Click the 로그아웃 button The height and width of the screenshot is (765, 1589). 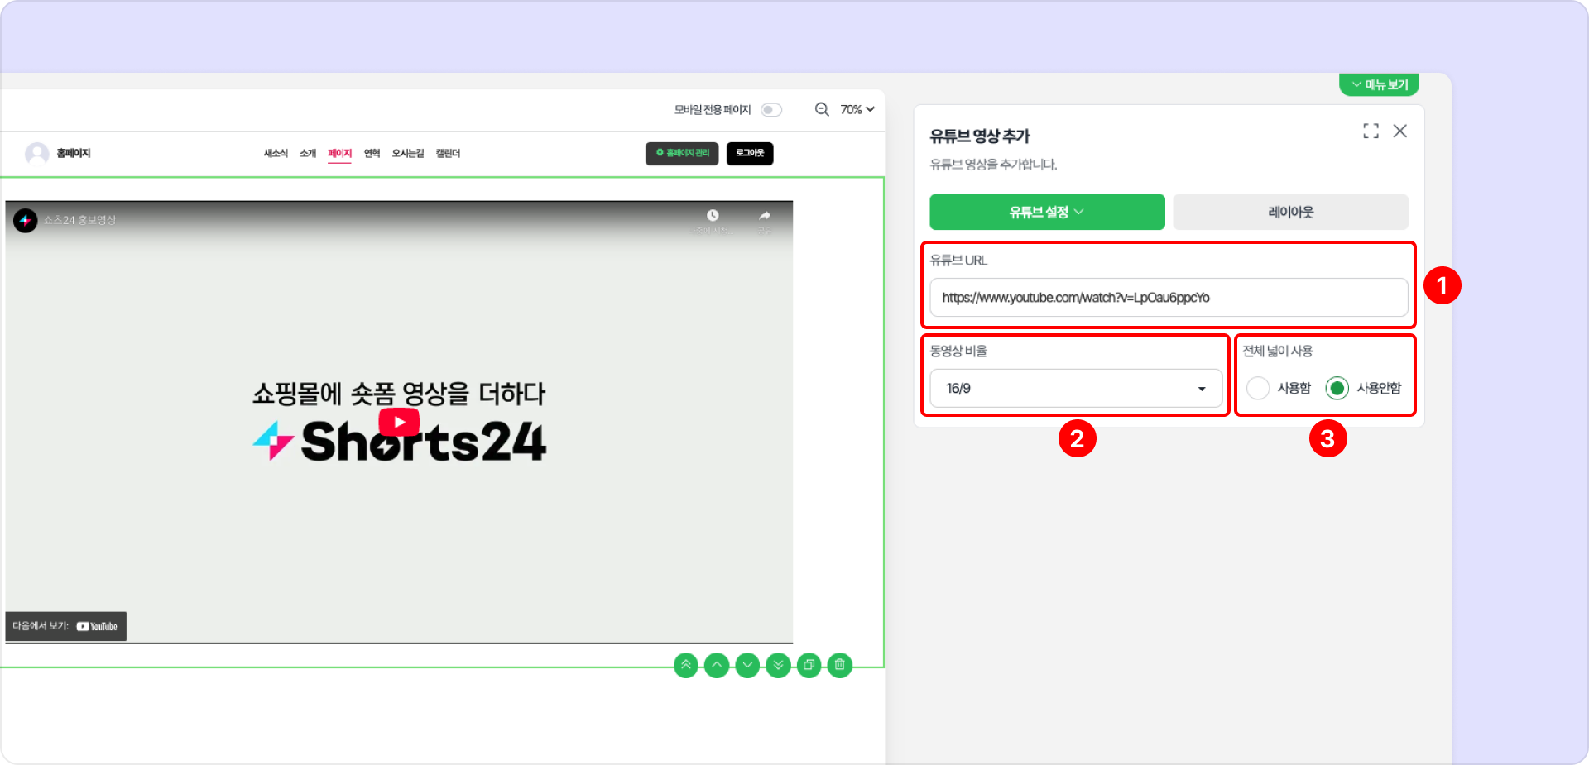coord(750,153)
